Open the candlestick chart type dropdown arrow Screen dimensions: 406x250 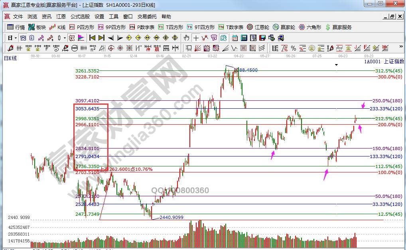[x=65, y=38]
